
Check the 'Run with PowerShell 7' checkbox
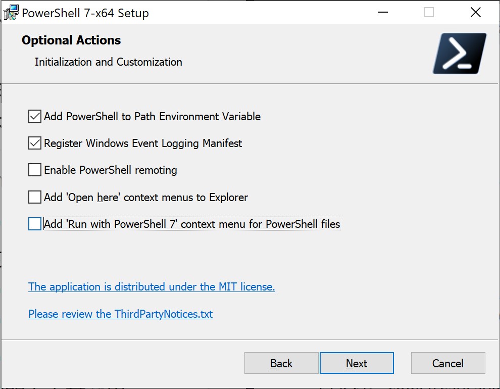click(35, 224)
